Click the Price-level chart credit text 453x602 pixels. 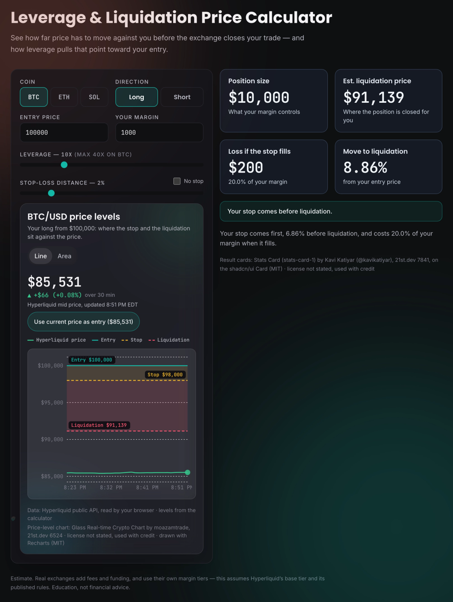tap(109, 535)
